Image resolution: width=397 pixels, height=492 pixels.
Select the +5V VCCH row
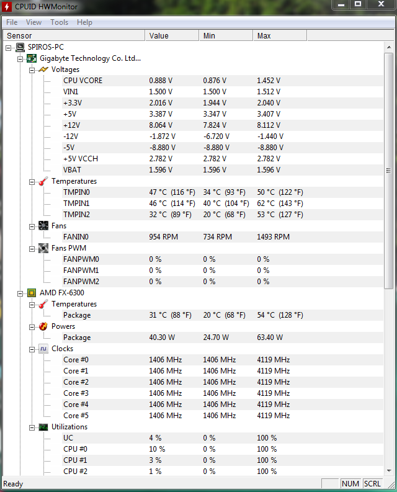pos(223,159)
